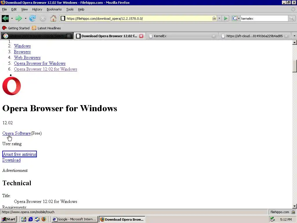This screenshot has width=297, height=223.
Task: Close the KernelEx tab
Action: point(214,36)
